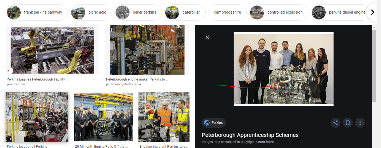Click the picric acid chip thumbnail
The image size is (381, 148).
point(78,12)
